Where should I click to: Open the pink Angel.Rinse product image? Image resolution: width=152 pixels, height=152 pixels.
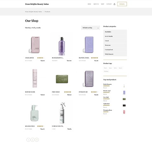pos(35,45)
